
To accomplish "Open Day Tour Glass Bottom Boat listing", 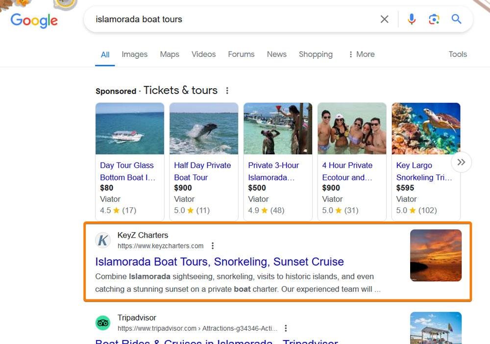I will (x=127, y=171).
